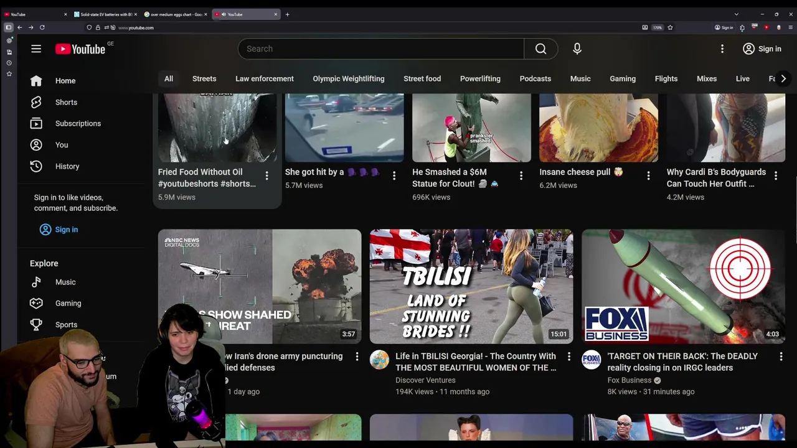Open history clock icon in browser sidebar

[9, 63]
